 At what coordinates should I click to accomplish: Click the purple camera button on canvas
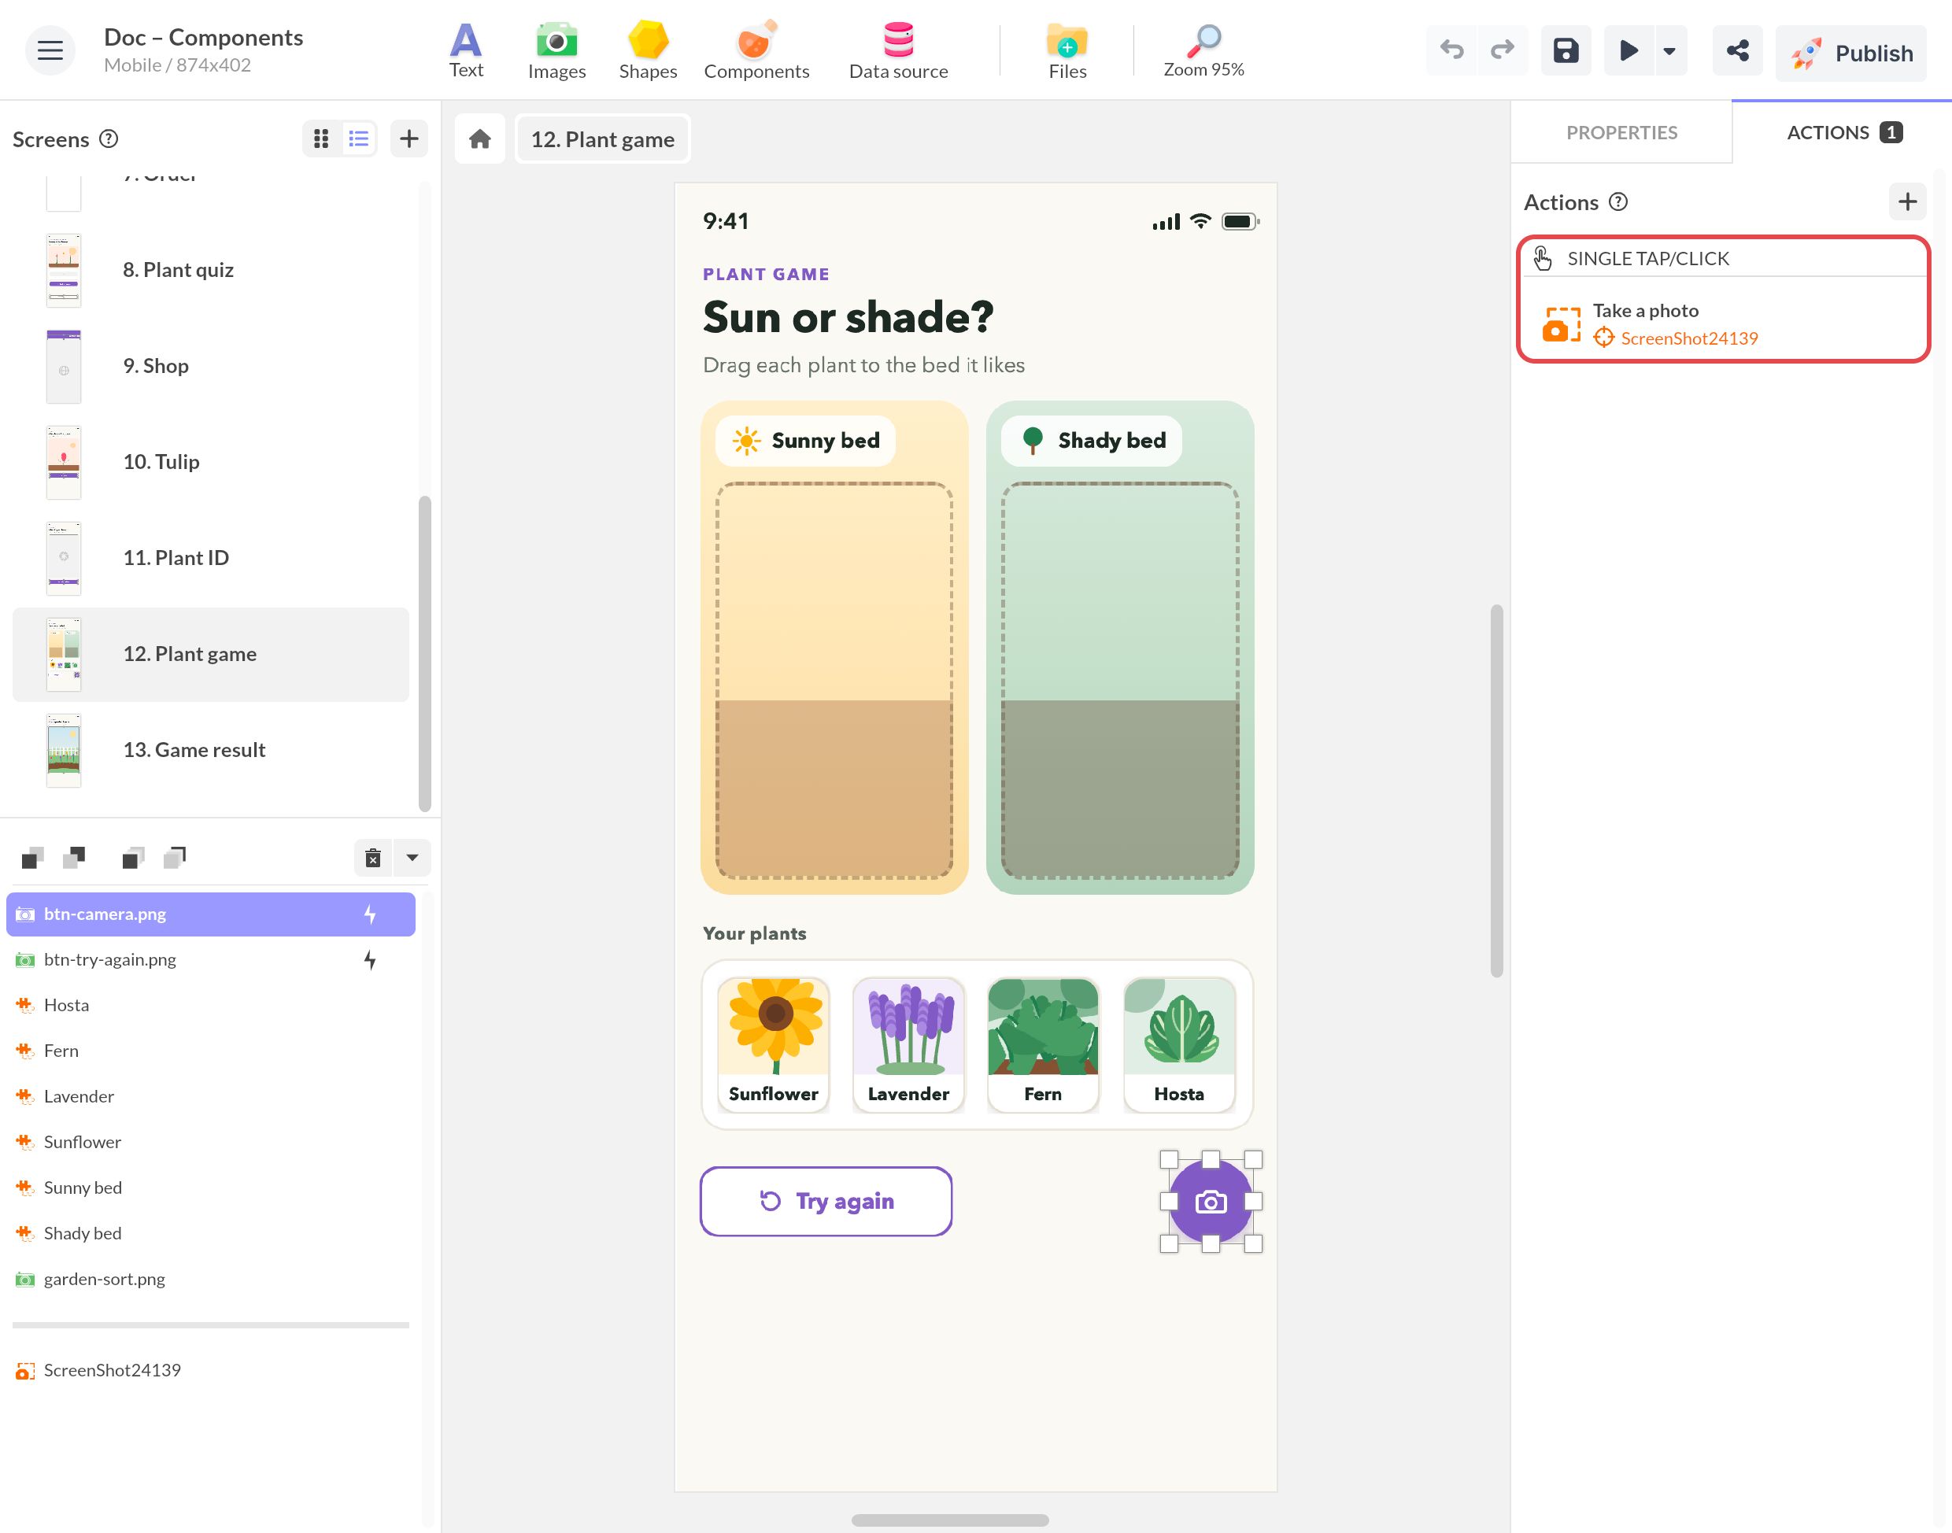coord(1211,1201)
